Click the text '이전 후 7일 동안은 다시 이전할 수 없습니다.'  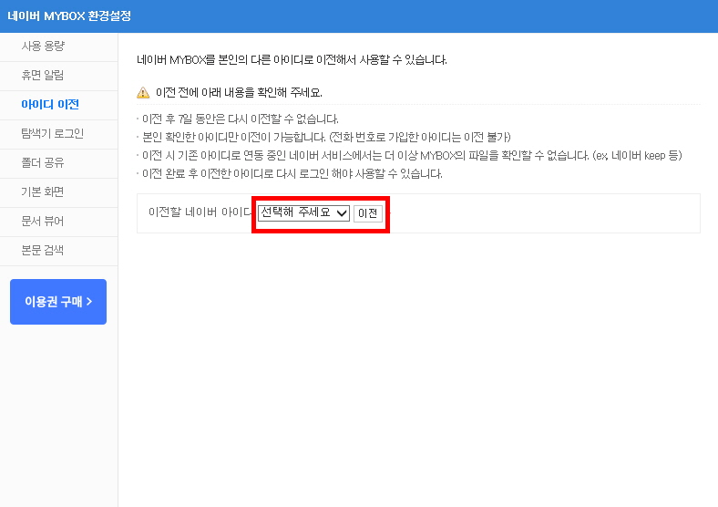(240, 119)
